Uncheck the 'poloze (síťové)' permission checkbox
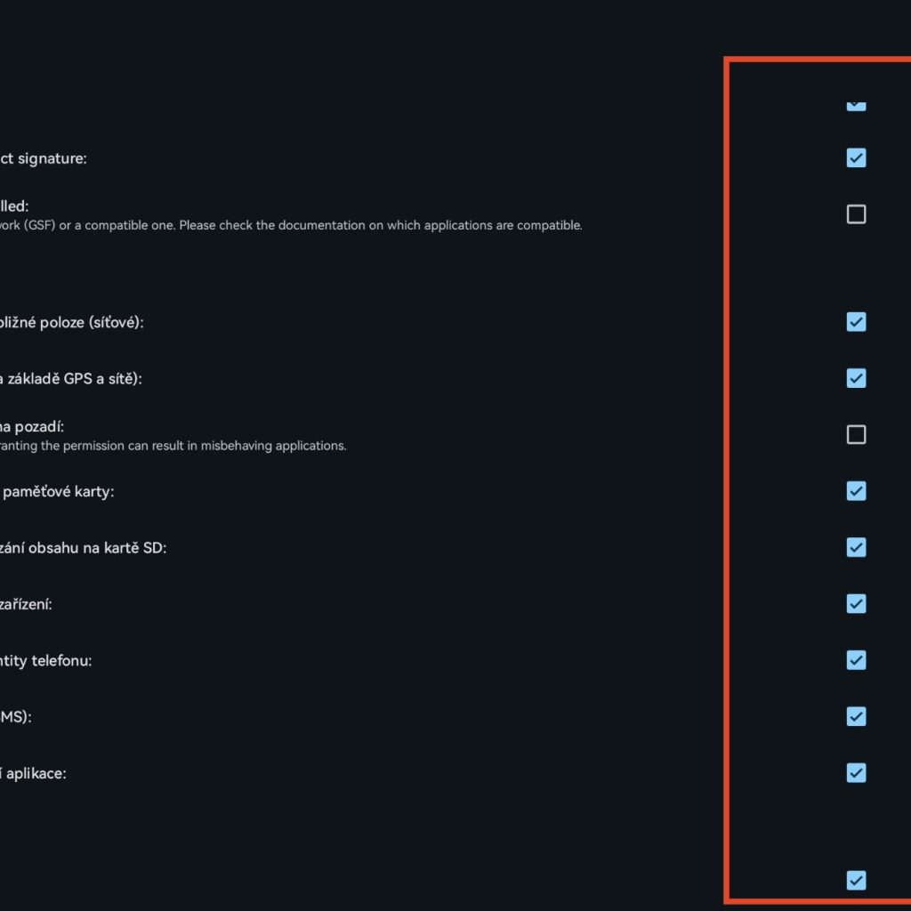The height and width of the screenshot is (911, 911). (856, 322)
